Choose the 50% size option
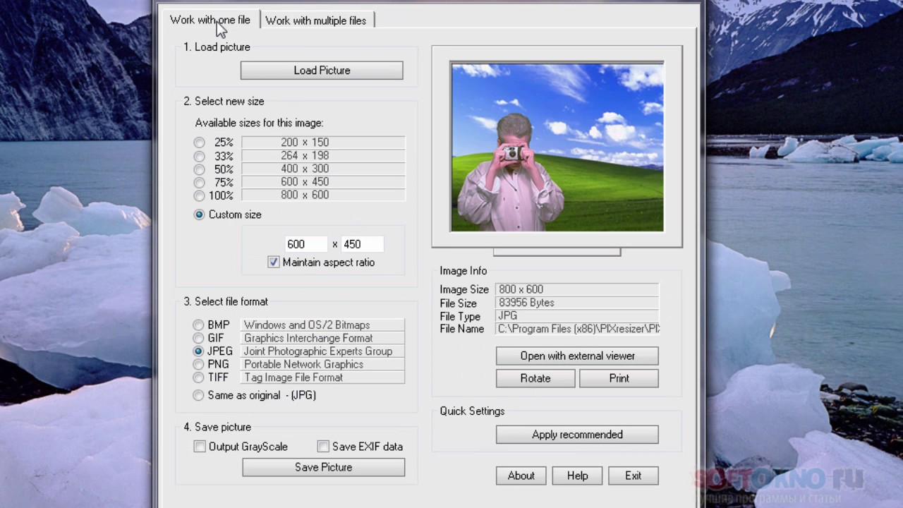This screenshot has height=508, width=903. (x=199, y=169)
